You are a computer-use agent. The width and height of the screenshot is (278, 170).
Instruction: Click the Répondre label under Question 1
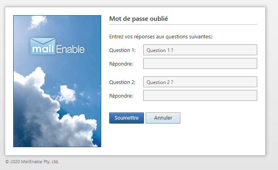pos(121,64)
